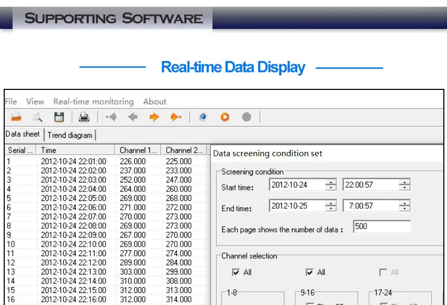Uncheck the All checkbox for channels 9-16
This screenshot has width=447, height=305.
[310, 272]
